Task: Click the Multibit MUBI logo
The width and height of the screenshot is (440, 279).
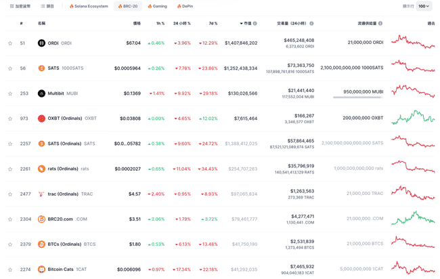Action: tap(41, 93)
